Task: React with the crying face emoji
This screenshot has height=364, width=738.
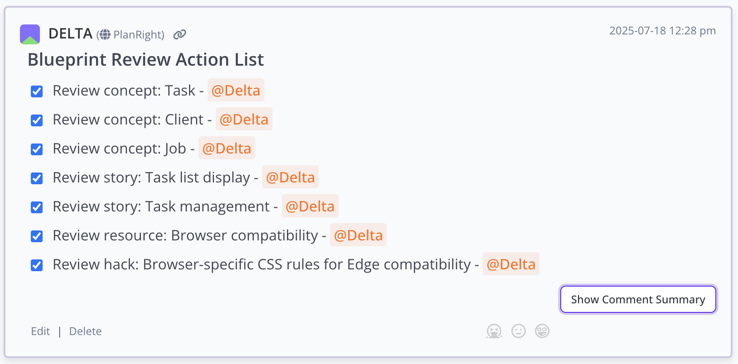Action: pos(494,331)
